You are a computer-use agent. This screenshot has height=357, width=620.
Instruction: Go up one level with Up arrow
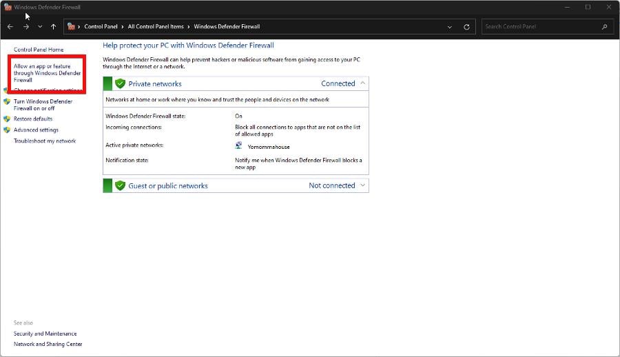pos(53,26)
